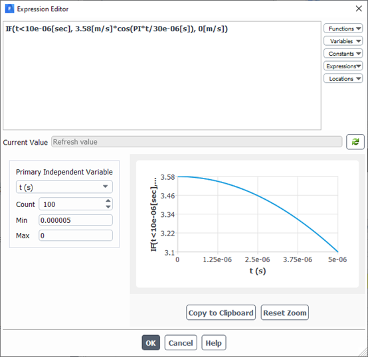Open the Expressions dropdown list
This screenshot has width=368, height=357.
click(x=343, y=66)
